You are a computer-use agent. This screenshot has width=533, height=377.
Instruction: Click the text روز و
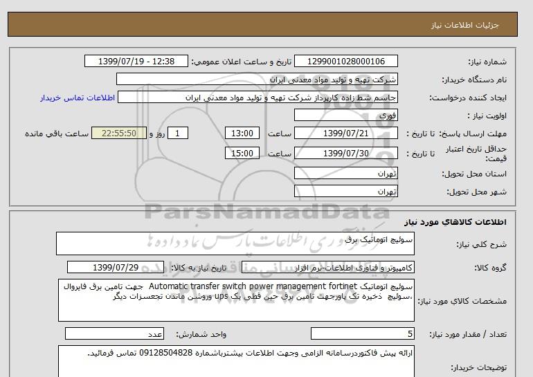(157, 134)
